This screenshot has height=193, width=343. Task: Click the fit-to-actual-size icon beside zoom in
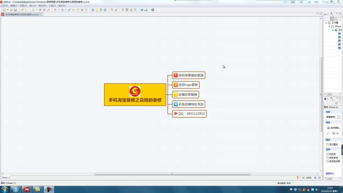tap(319, 178)
